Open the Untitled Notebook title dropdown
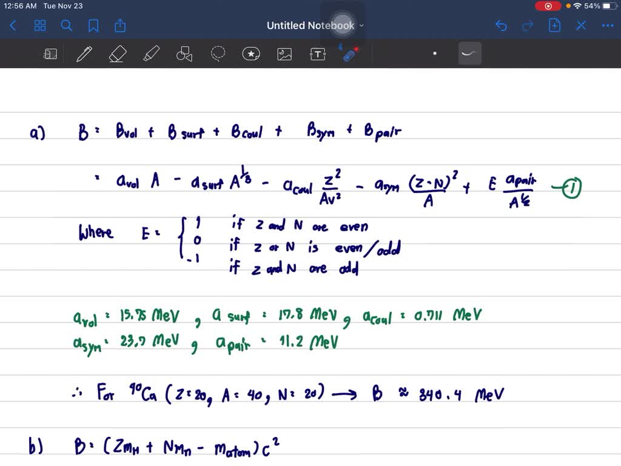Image resolution: width=621 pixels, height=466 pixels. click(x=360, y=25)
